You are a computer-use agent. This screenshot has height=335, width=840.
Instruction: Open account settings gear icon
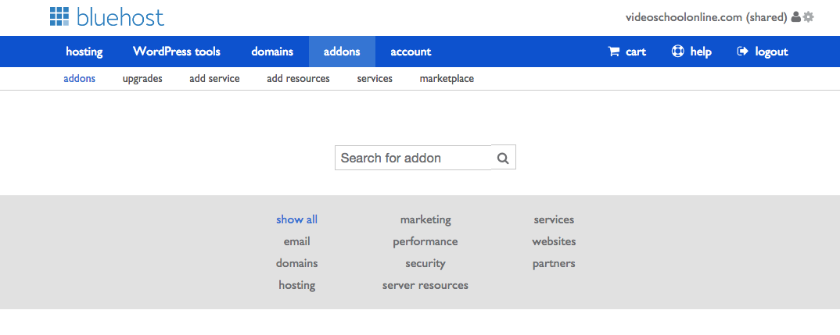809,17
